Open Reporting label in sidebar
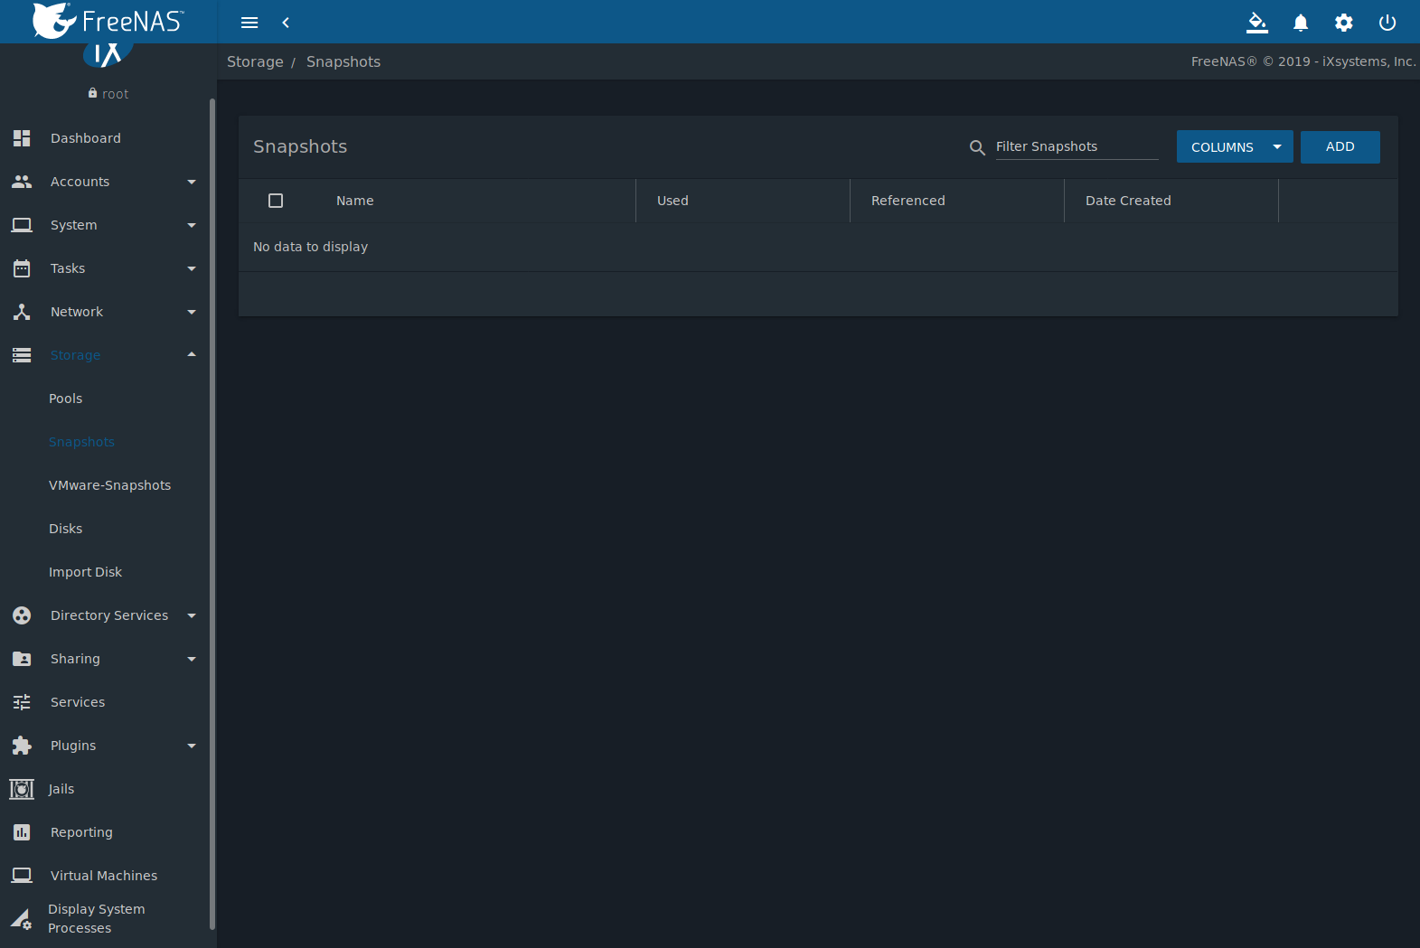 81,832
